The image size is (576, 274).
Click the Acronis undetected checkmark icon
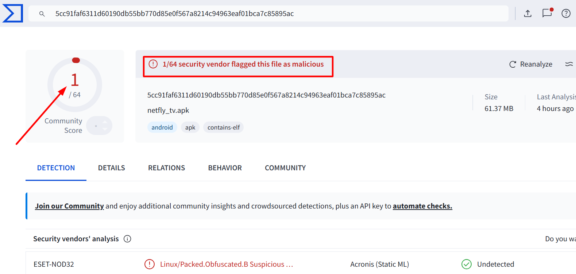[x=467, y=264]
